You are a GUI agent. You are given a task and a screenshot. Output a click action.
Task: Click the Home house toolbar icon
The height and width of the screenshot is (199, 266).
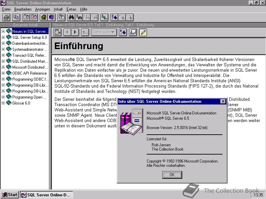44,17
